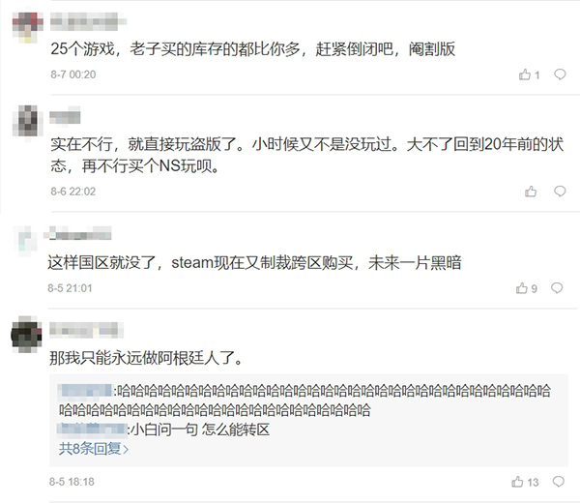Like the comment about 25个游戏
The image size is (580, 504).
529,74
